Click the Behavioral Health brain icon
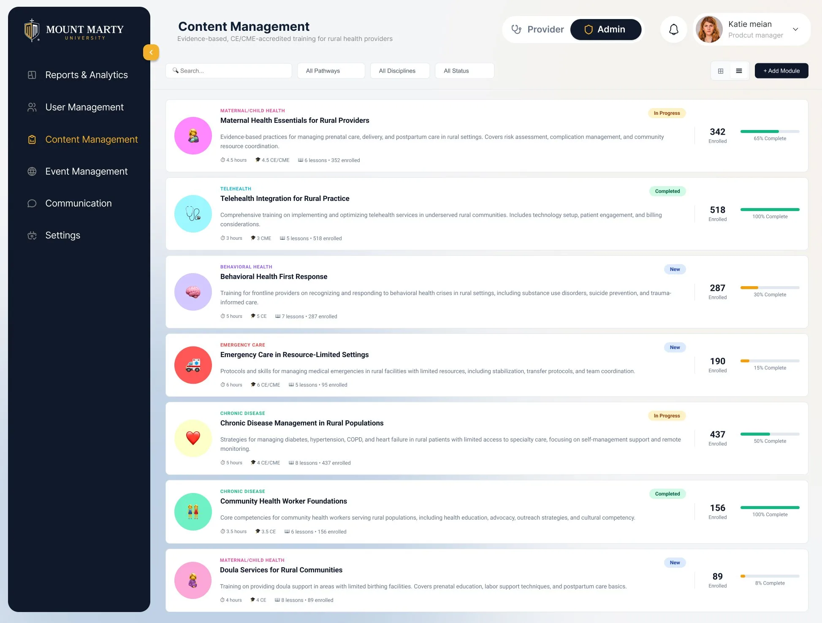 pos(193,292)
